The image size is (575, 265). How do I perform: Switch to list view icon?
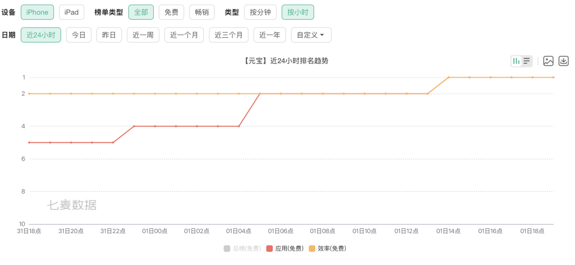point(527,61)
